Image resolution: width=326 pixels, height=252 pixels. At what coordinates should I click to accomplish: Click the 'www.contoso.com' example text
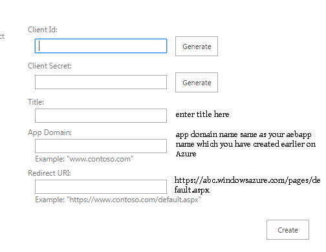[x=84, y=159]
